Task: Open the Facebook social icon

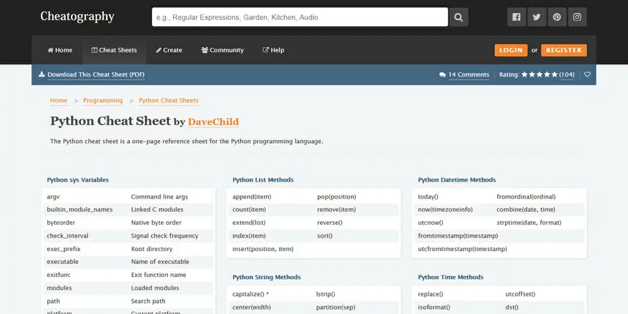Action: coord(517,17)
